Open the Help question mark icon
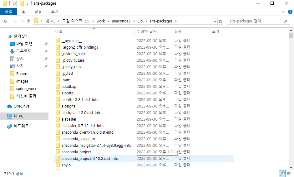This screenshot has height=177, width=294. point(290,12)
